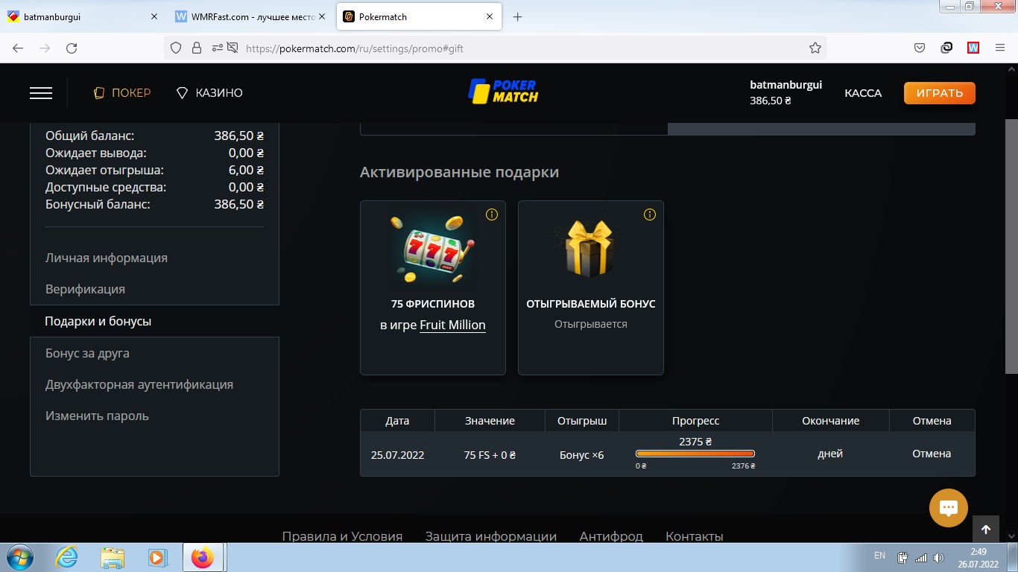Click Ожидает отыгрыша 6,00 ₴ value
The width and height of the screenshot is (1018, 572).
pyautogui.click(x=246, y=170)
